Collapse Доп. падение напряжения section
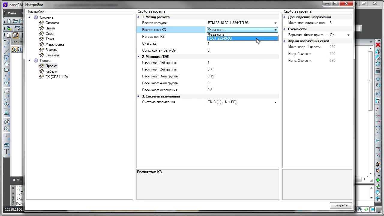This screenshot has width=384, height=216. click(284, 17)
